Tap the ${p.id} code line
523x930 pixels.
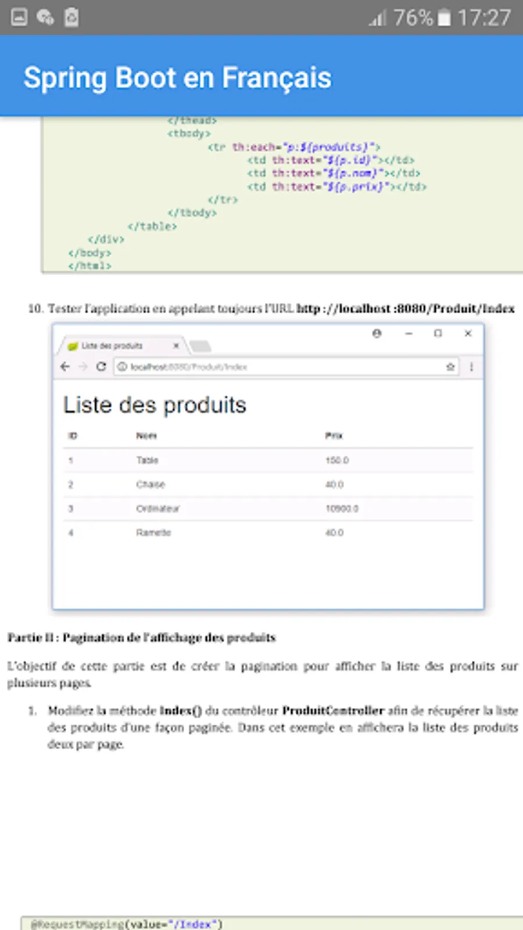(x=331, y=160)
